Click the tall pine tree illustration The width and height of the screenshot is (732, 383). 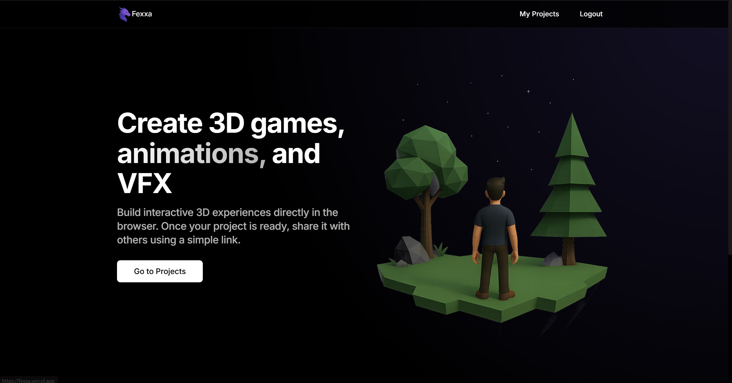click(x=571, y=195)
